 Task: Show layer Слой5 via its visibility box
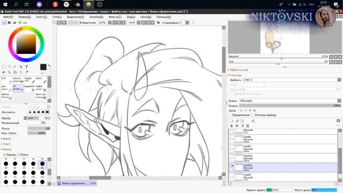pos(232,147)
